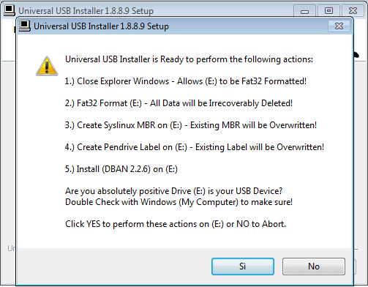Click the 'Double Check with Windows (My Computer)' line
The width and height of the screenshot is (368, 287).
point(179,202)
